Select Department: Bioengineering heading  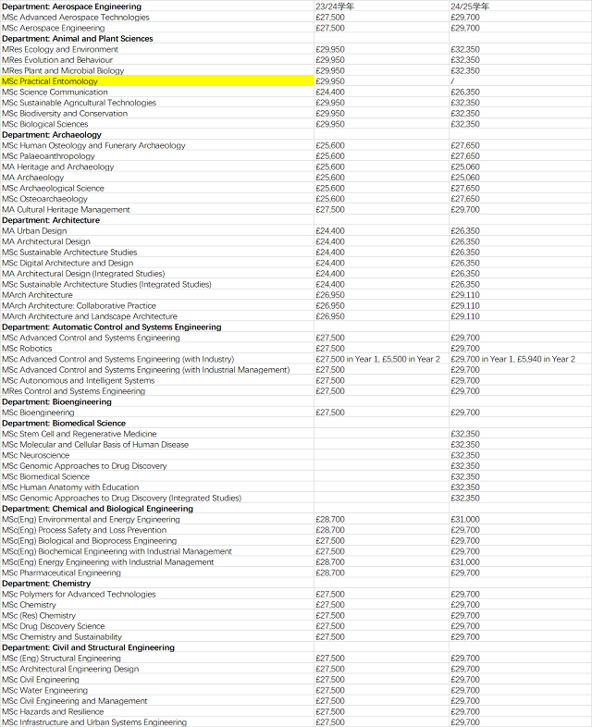click(157, 401)
